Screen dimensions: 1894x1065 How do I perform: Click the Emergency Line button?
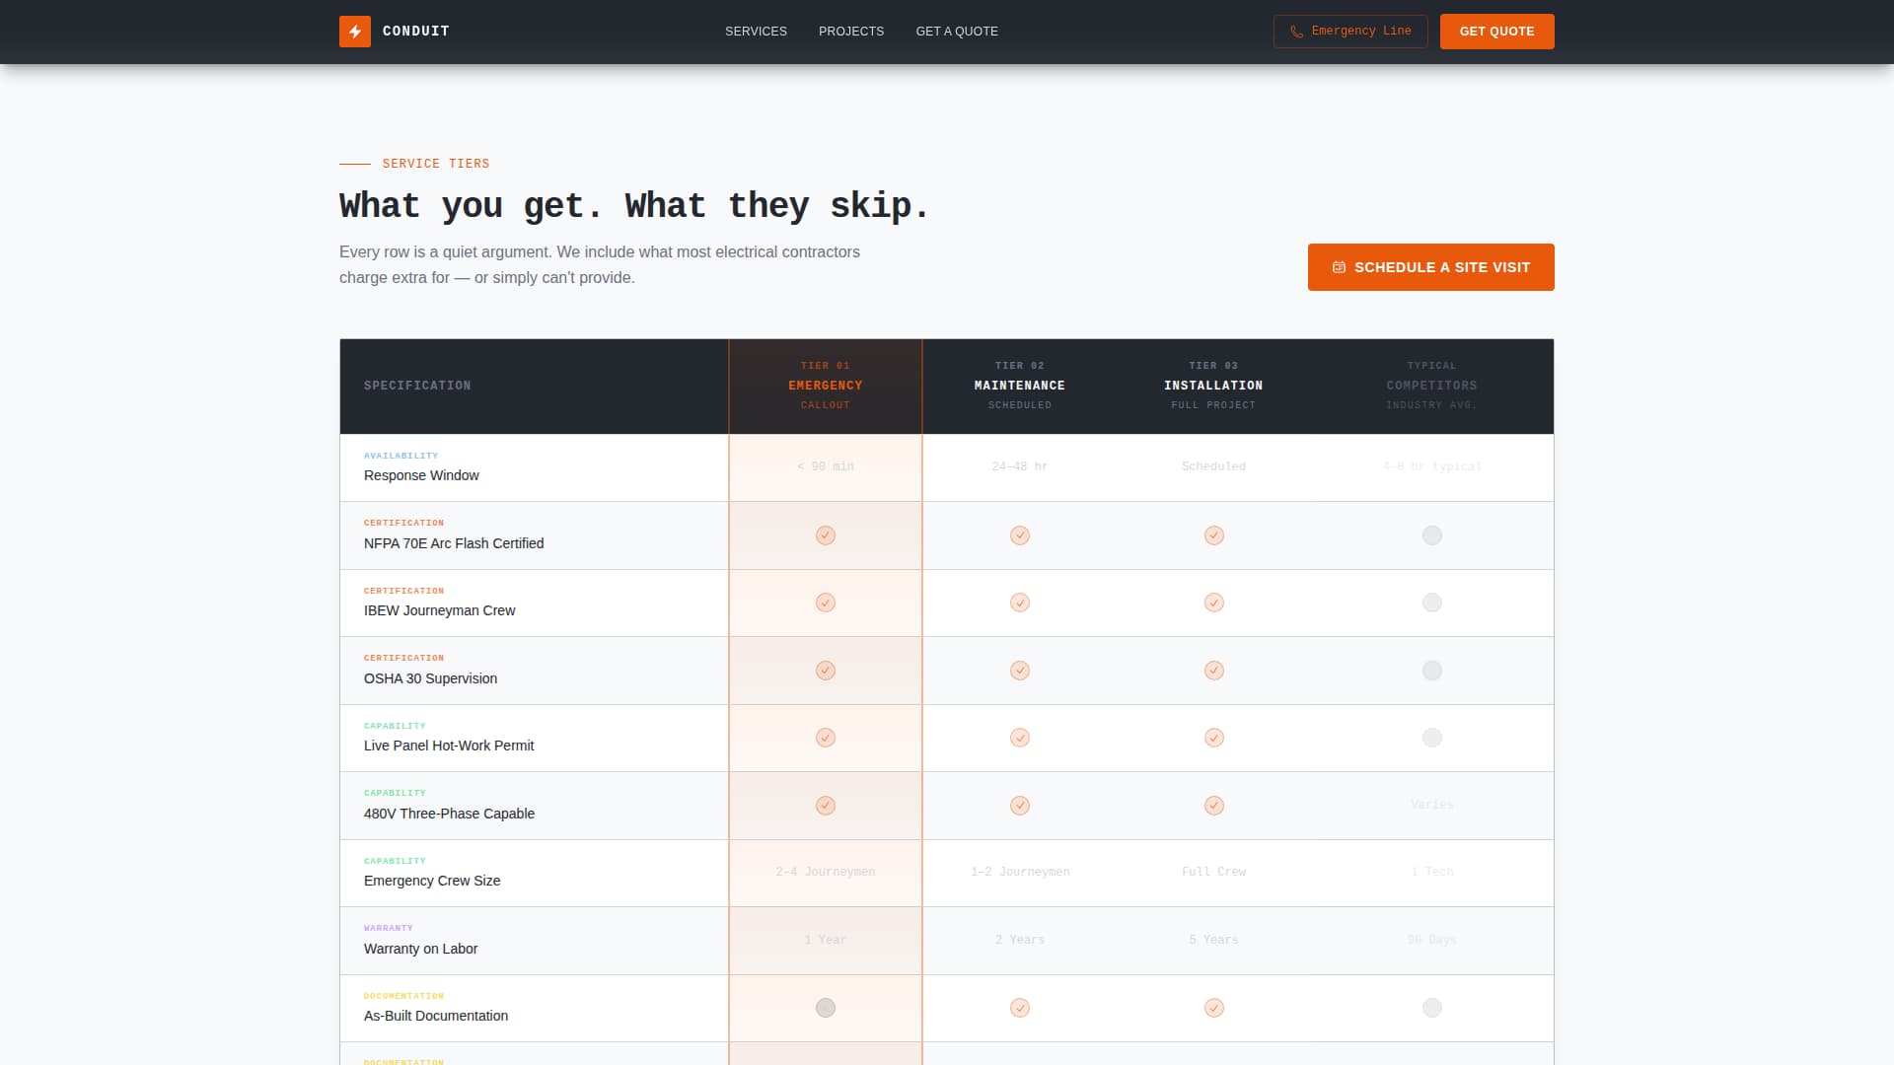pos(1350,32)
